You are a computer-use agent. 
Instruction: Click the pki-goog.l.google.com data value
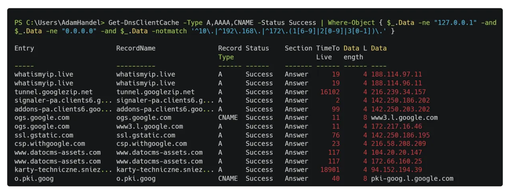[x=412, y=179]
